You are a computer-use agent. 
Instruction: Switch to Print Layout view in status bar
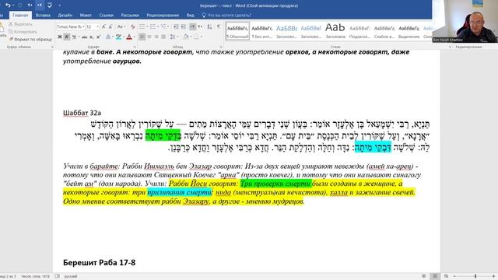coord(435,276)
